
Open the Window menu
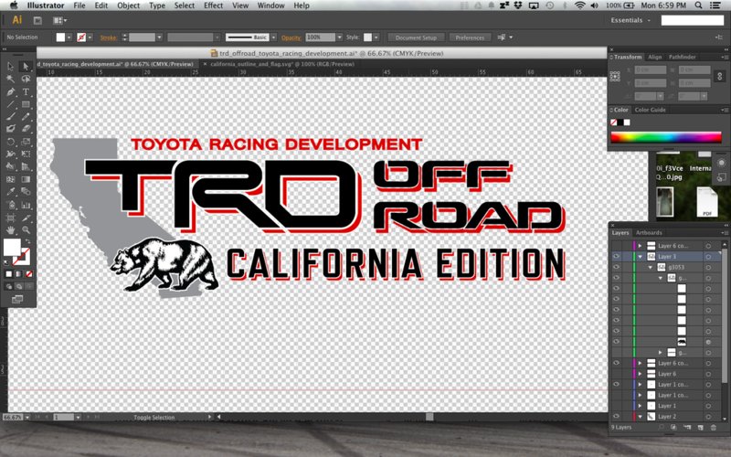pos(270,5)
